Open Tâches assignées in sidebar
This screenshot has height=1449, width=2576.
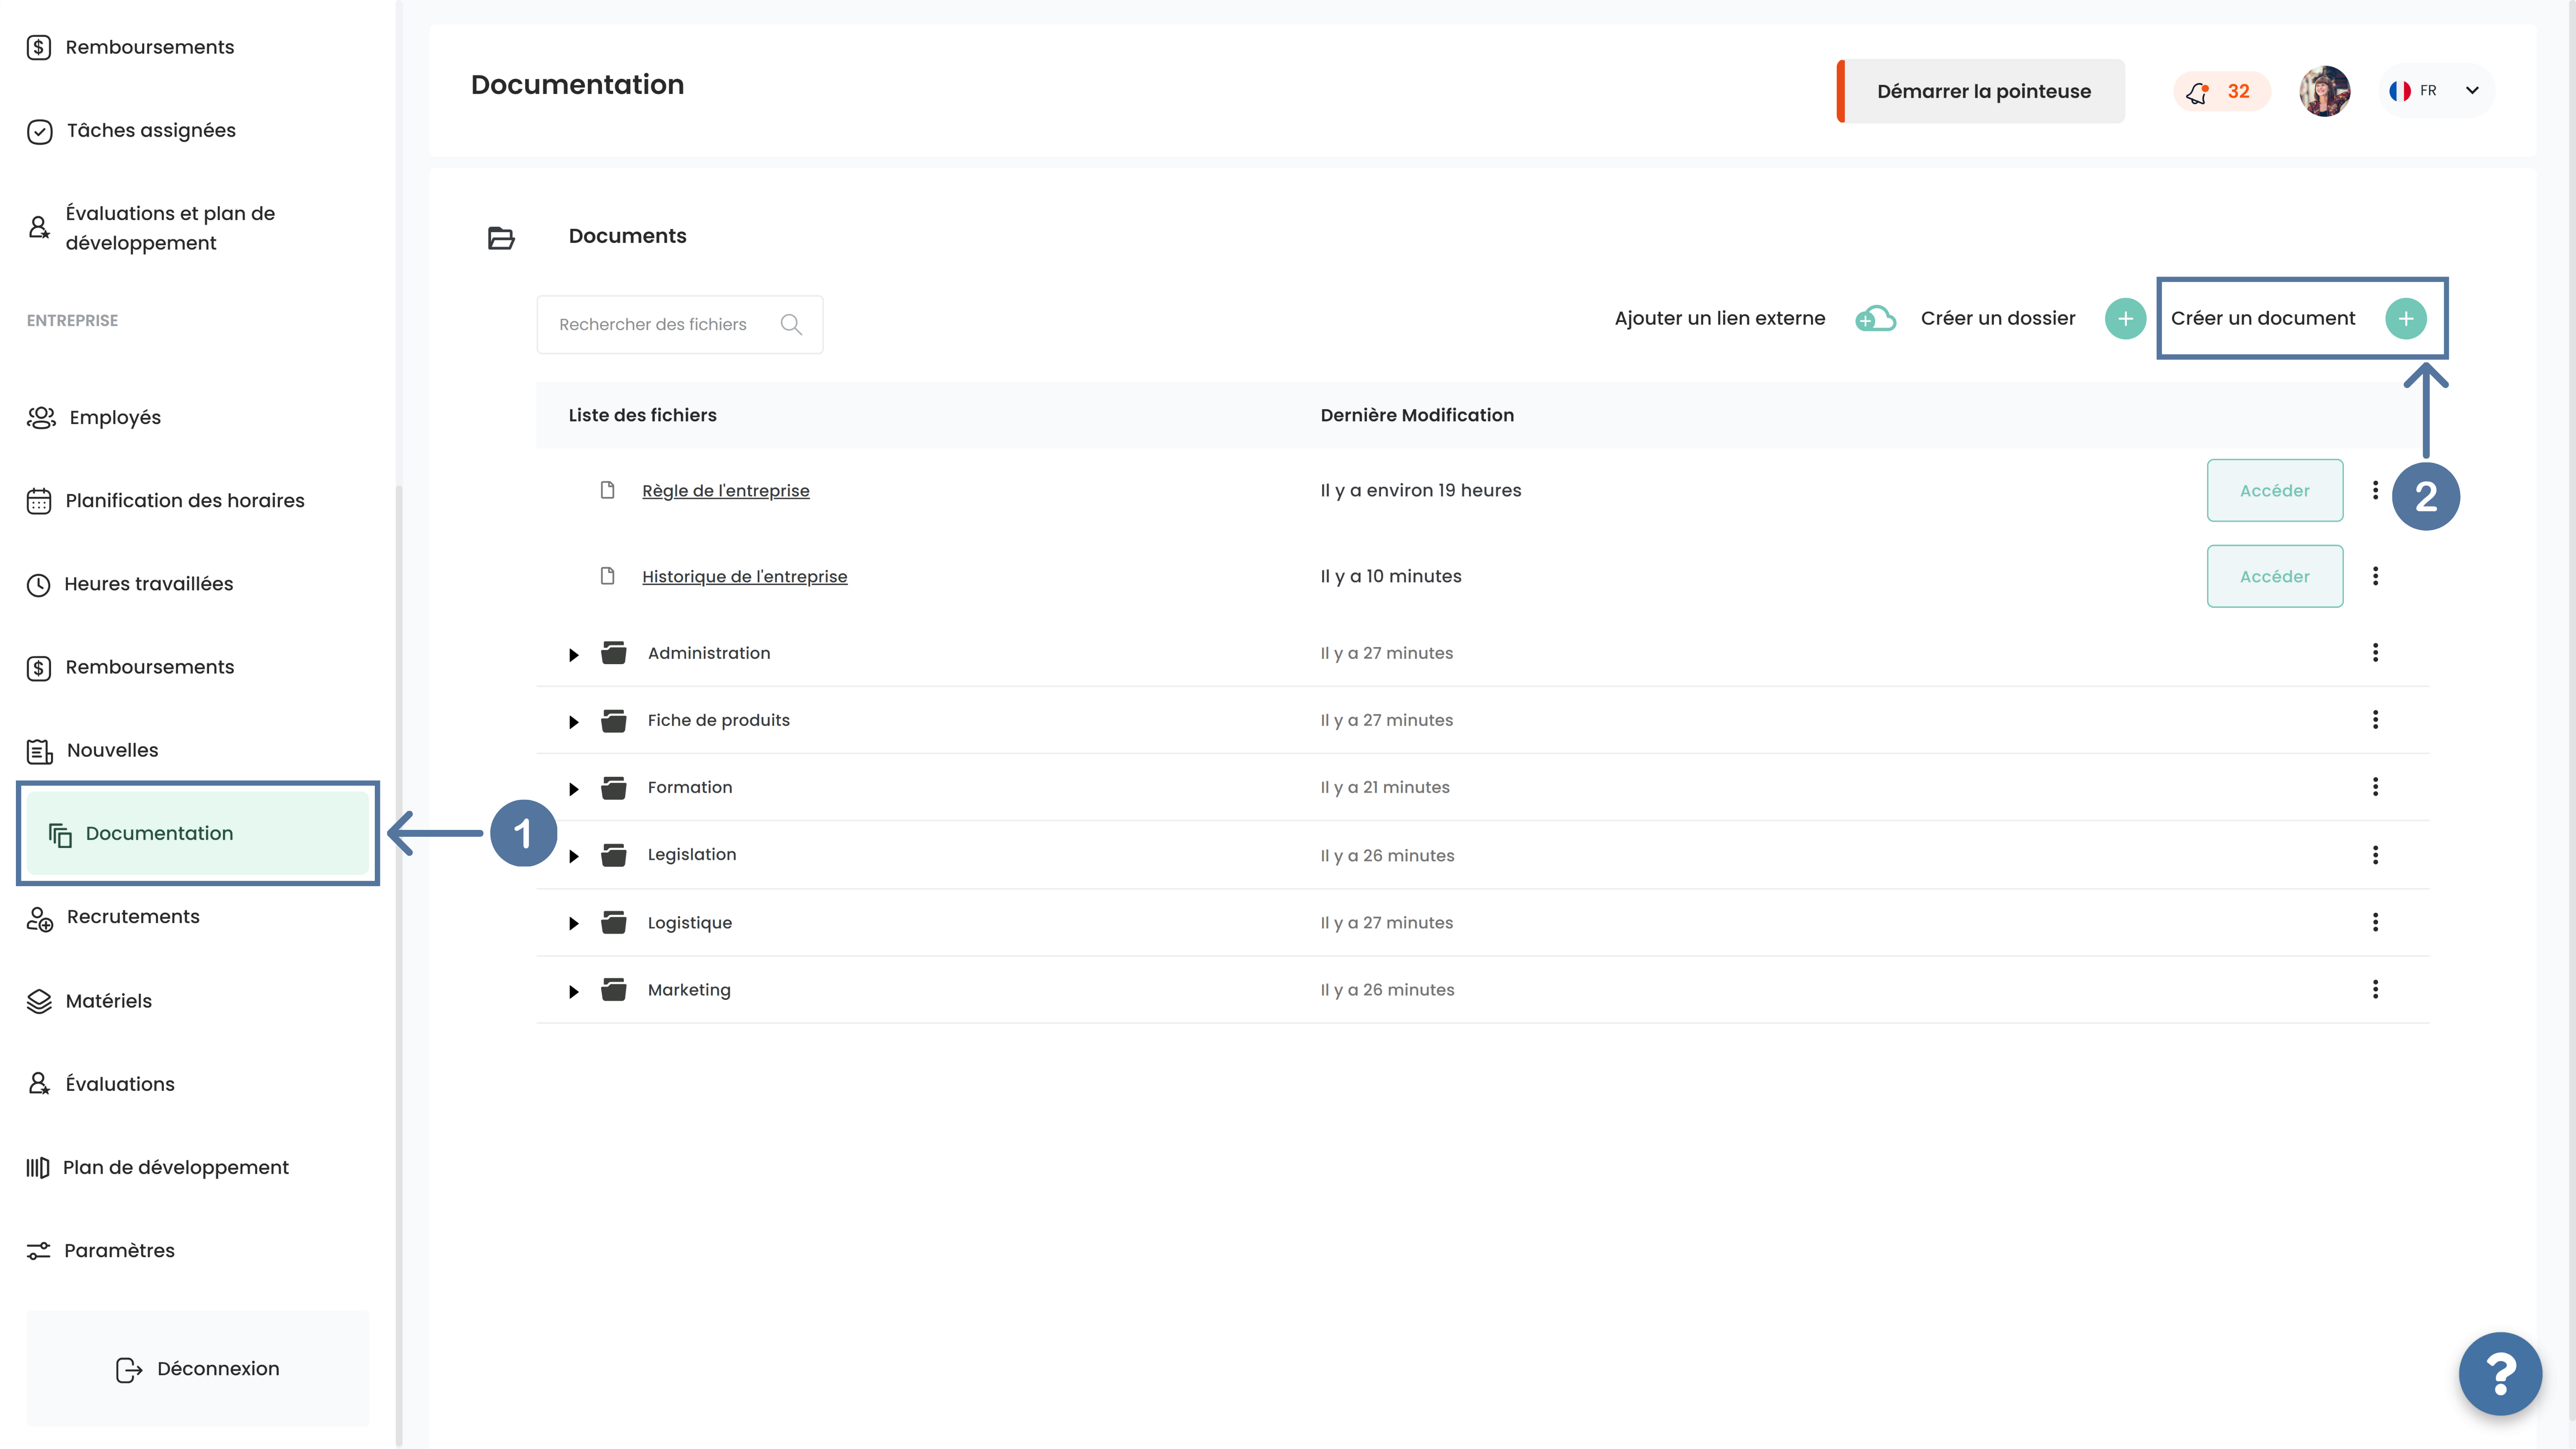(x=131, y=131)
